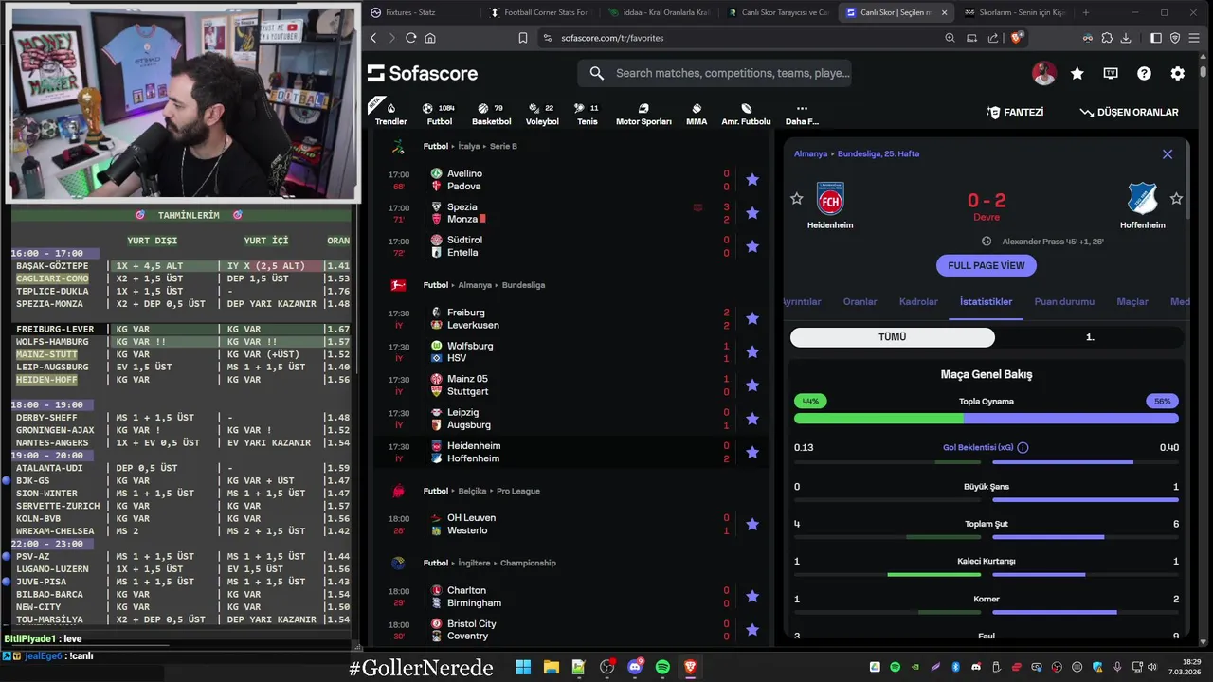Open the user profile avatar

coord(1044,73)
